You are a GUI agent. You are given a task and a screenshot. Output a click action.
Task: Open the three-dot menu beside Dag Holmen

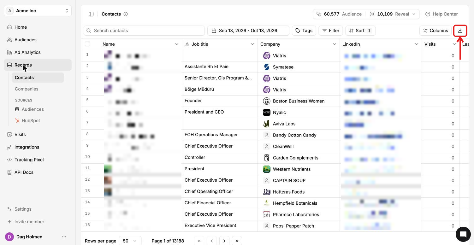click(64, 237)
